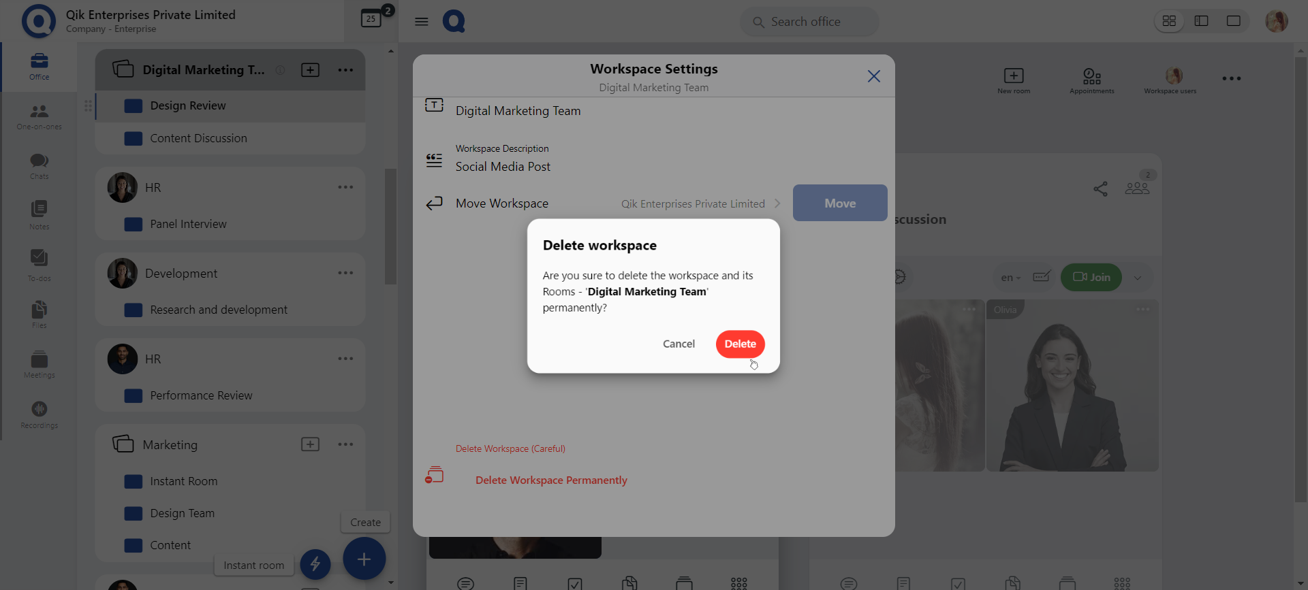Viewport: 1308px width, 590px height.
Task: Click the Search office field
Action: 809,22
